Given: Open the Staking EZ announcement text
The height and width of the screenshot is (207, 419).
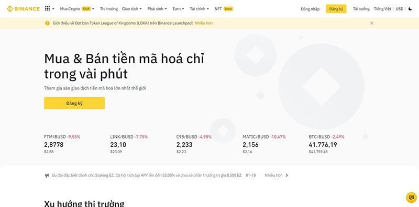Looking at the screenshot, I should [147, 175].
